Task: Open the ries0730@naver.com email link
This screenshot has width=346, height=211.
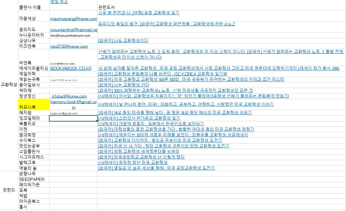Action: (x=69, y=46)
